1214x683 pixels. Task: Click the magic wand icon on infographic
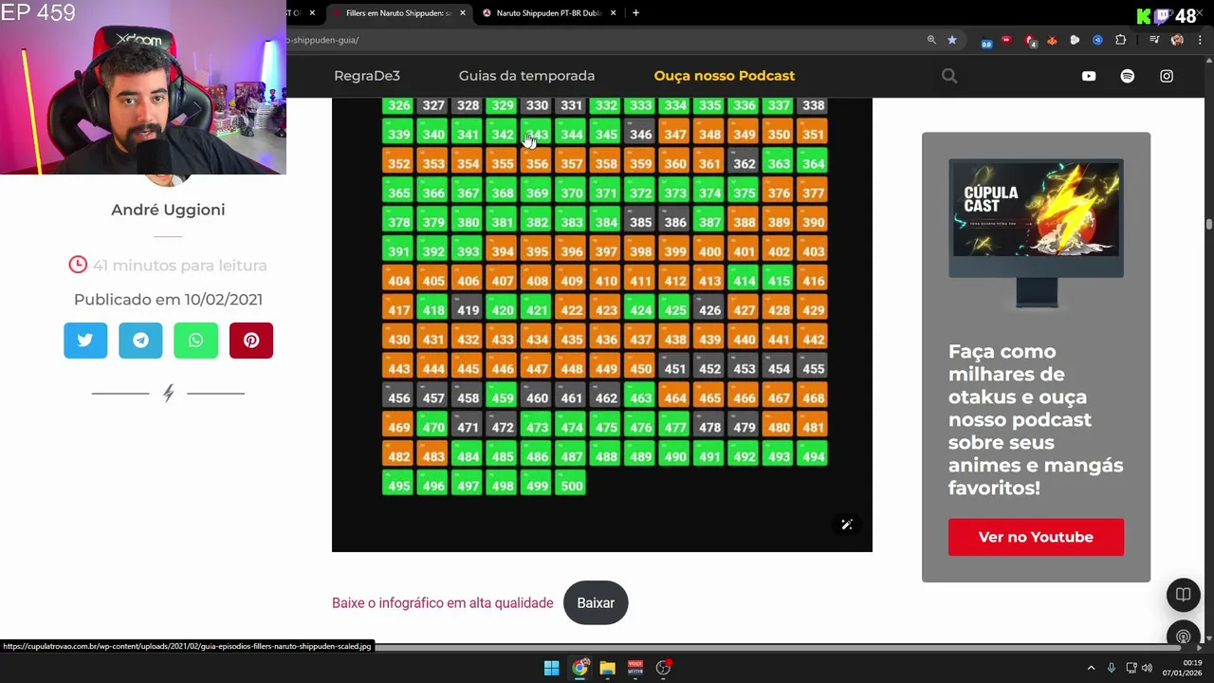pyautogui.click(x=847, y=525)
